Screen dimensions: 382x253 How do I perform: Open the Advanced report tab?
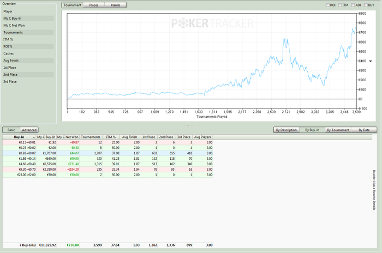(29, 130)
